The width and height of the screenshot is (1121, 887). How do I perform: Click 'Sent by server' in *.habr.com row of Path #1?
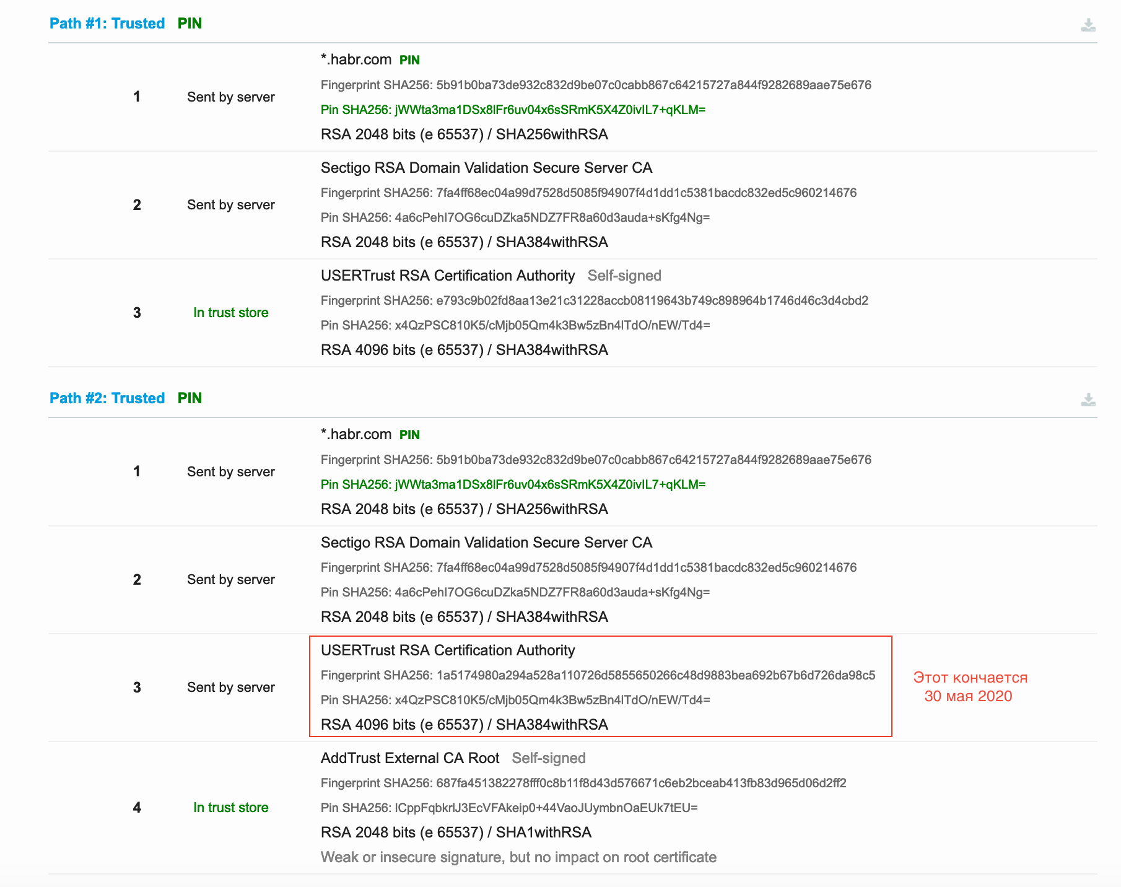point(231,97)
